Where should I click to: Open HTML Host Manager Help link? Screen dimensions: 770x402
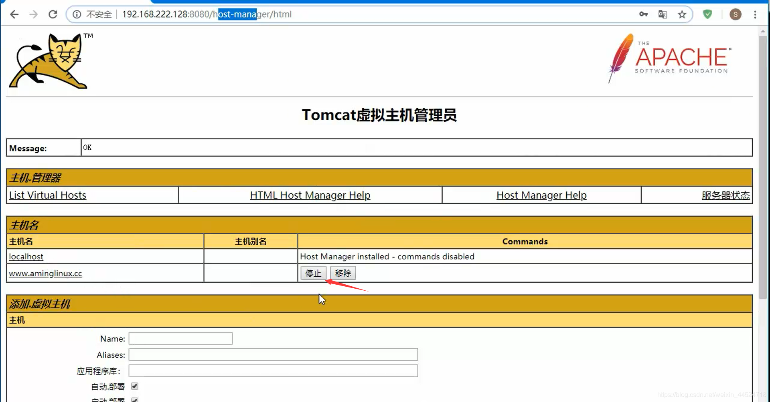pyautogui.click(x=310, y=195)
